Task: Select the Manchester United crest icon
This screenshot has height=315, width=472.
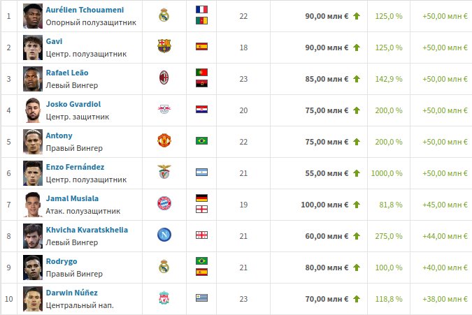Action: 164,140
